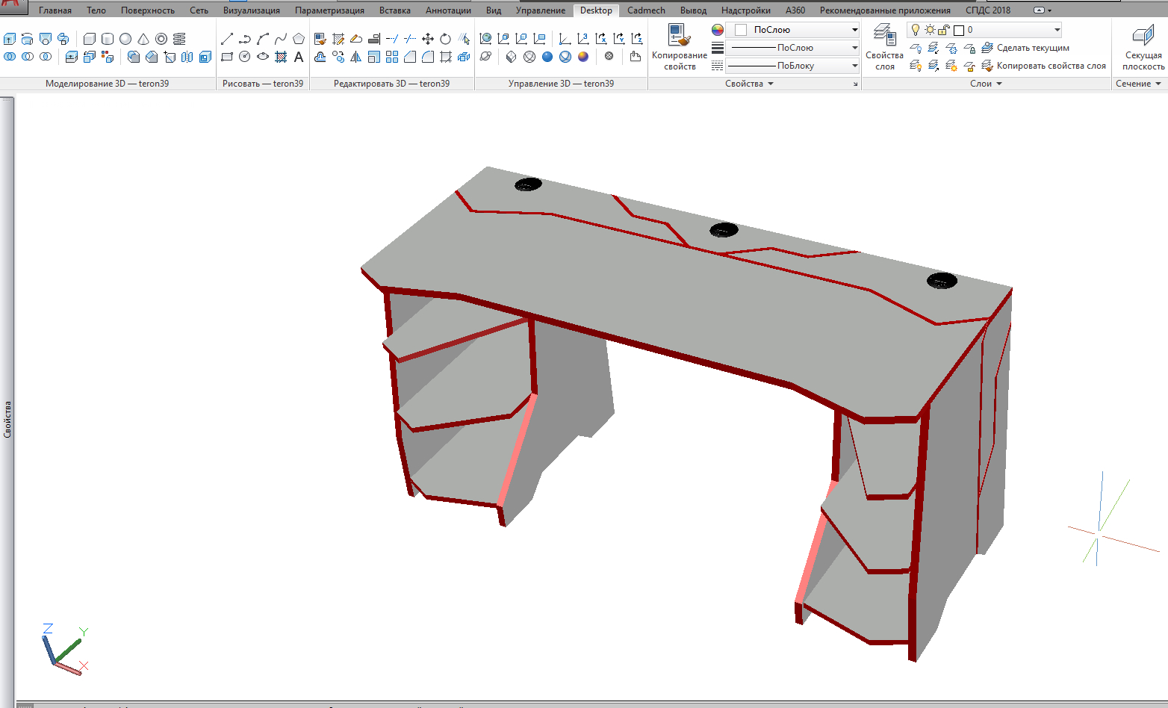The height and width of the screenshot is (708, 1168).
Task: Choose the Torus solid tool
Action: pos(161,39)
